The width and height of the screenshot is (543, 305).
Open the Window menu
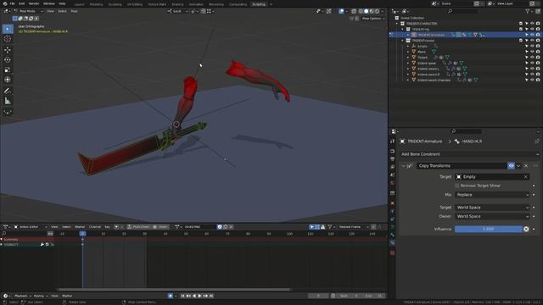click(x=49, y=3)
